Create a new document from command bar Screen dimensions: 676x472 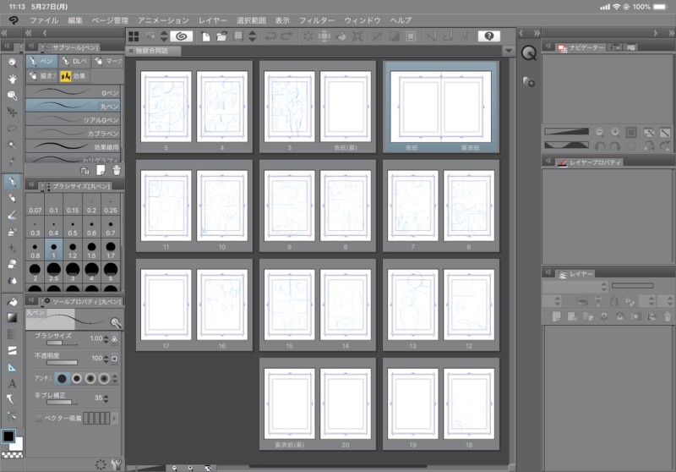point(205,36)
